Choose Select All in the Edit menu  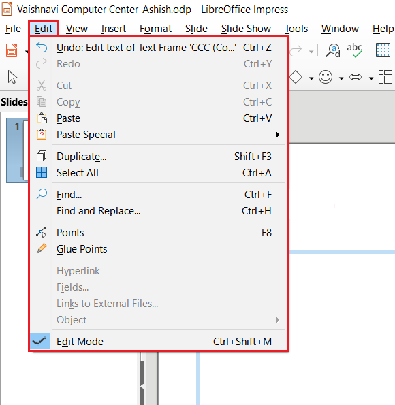[158, 172]
